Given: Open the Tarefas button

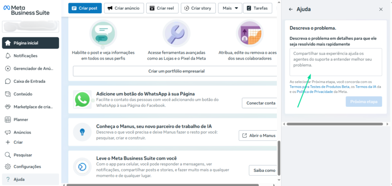Looking at the screenshot, I should 258,8.
